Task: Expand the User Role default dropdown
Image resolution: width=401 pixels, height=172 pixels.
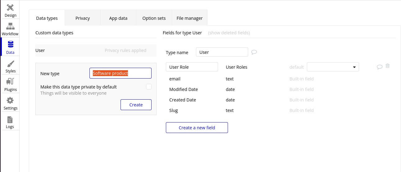Action: pos(333,67)
